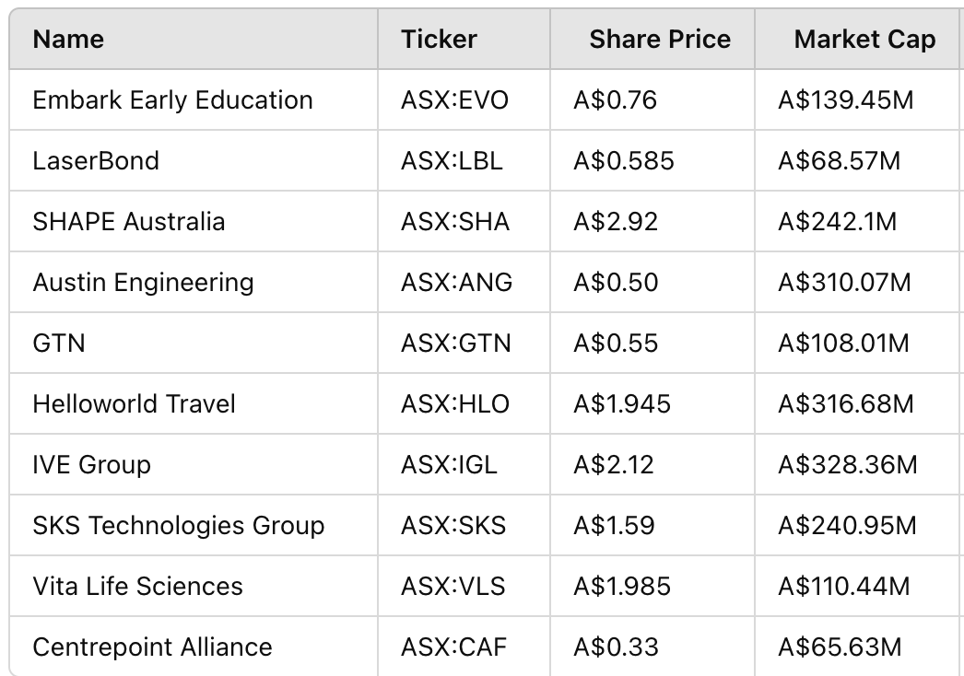This screenshot has height=676, width=964.
Task: Click the LaserBond company name
Action: click(x=96, y=161)
